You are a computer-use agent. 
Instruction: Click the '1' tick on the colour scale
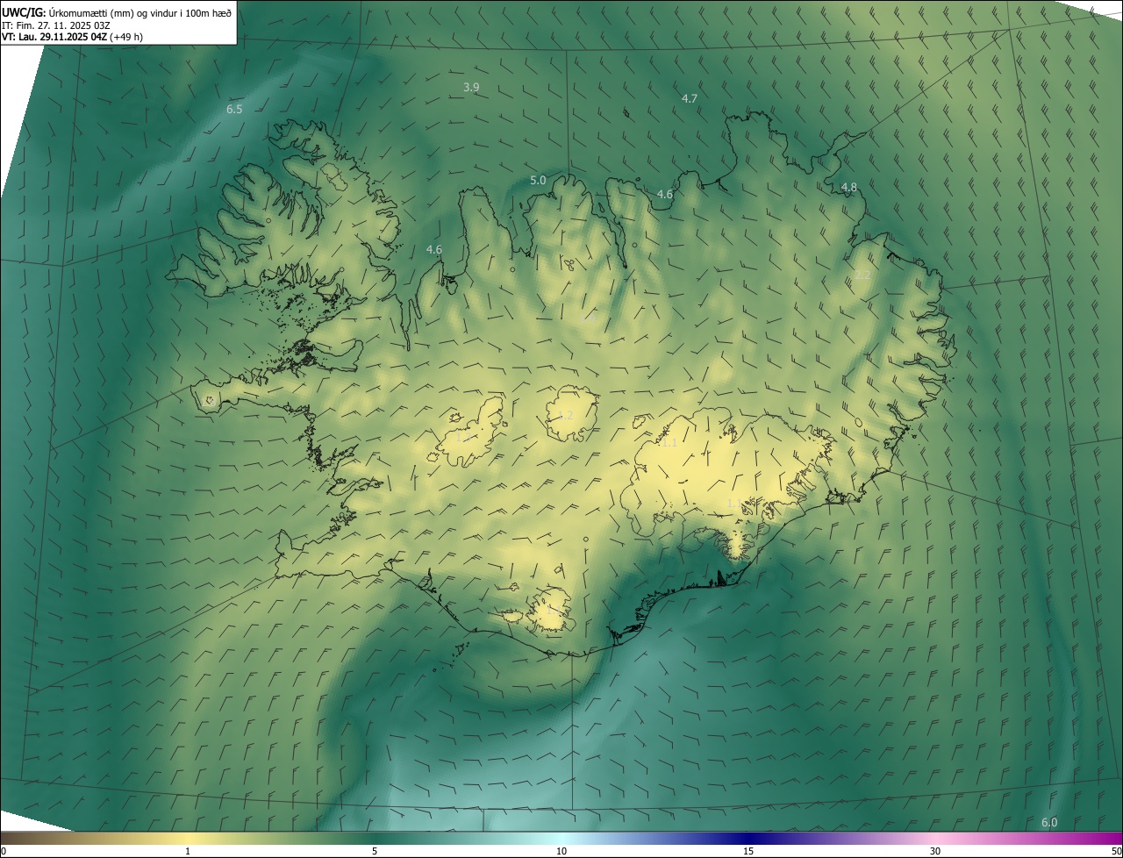(x=188, y=851)
